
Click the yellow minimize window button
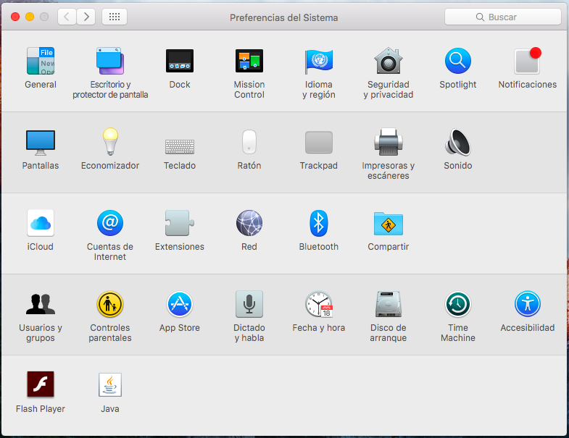[x=30, y=17]
